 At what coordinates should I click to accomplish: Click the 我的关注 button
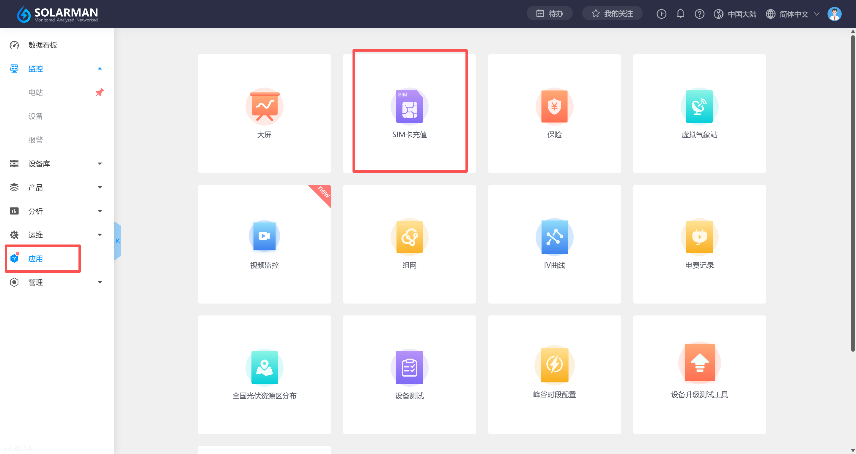click(x=612, y=14)
